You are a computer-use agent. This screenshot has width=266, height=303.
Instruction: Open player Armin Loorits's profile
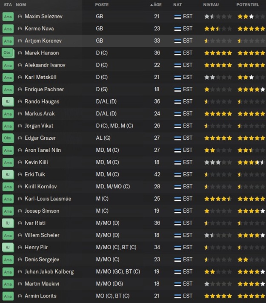40,296
